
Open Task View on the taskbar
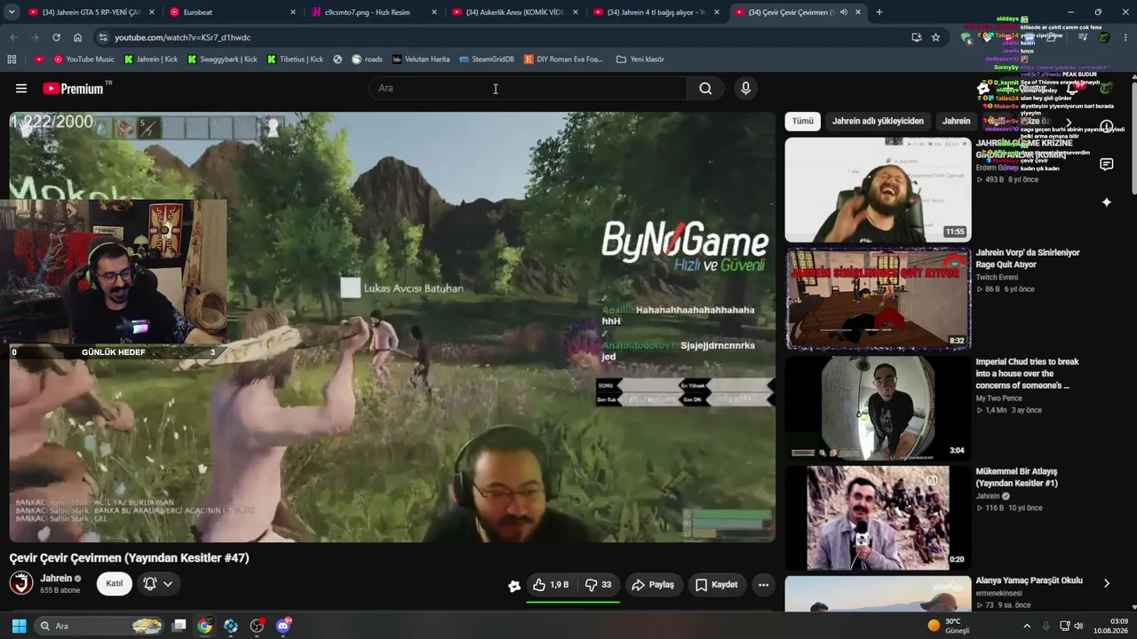click(x=179, y=626)
